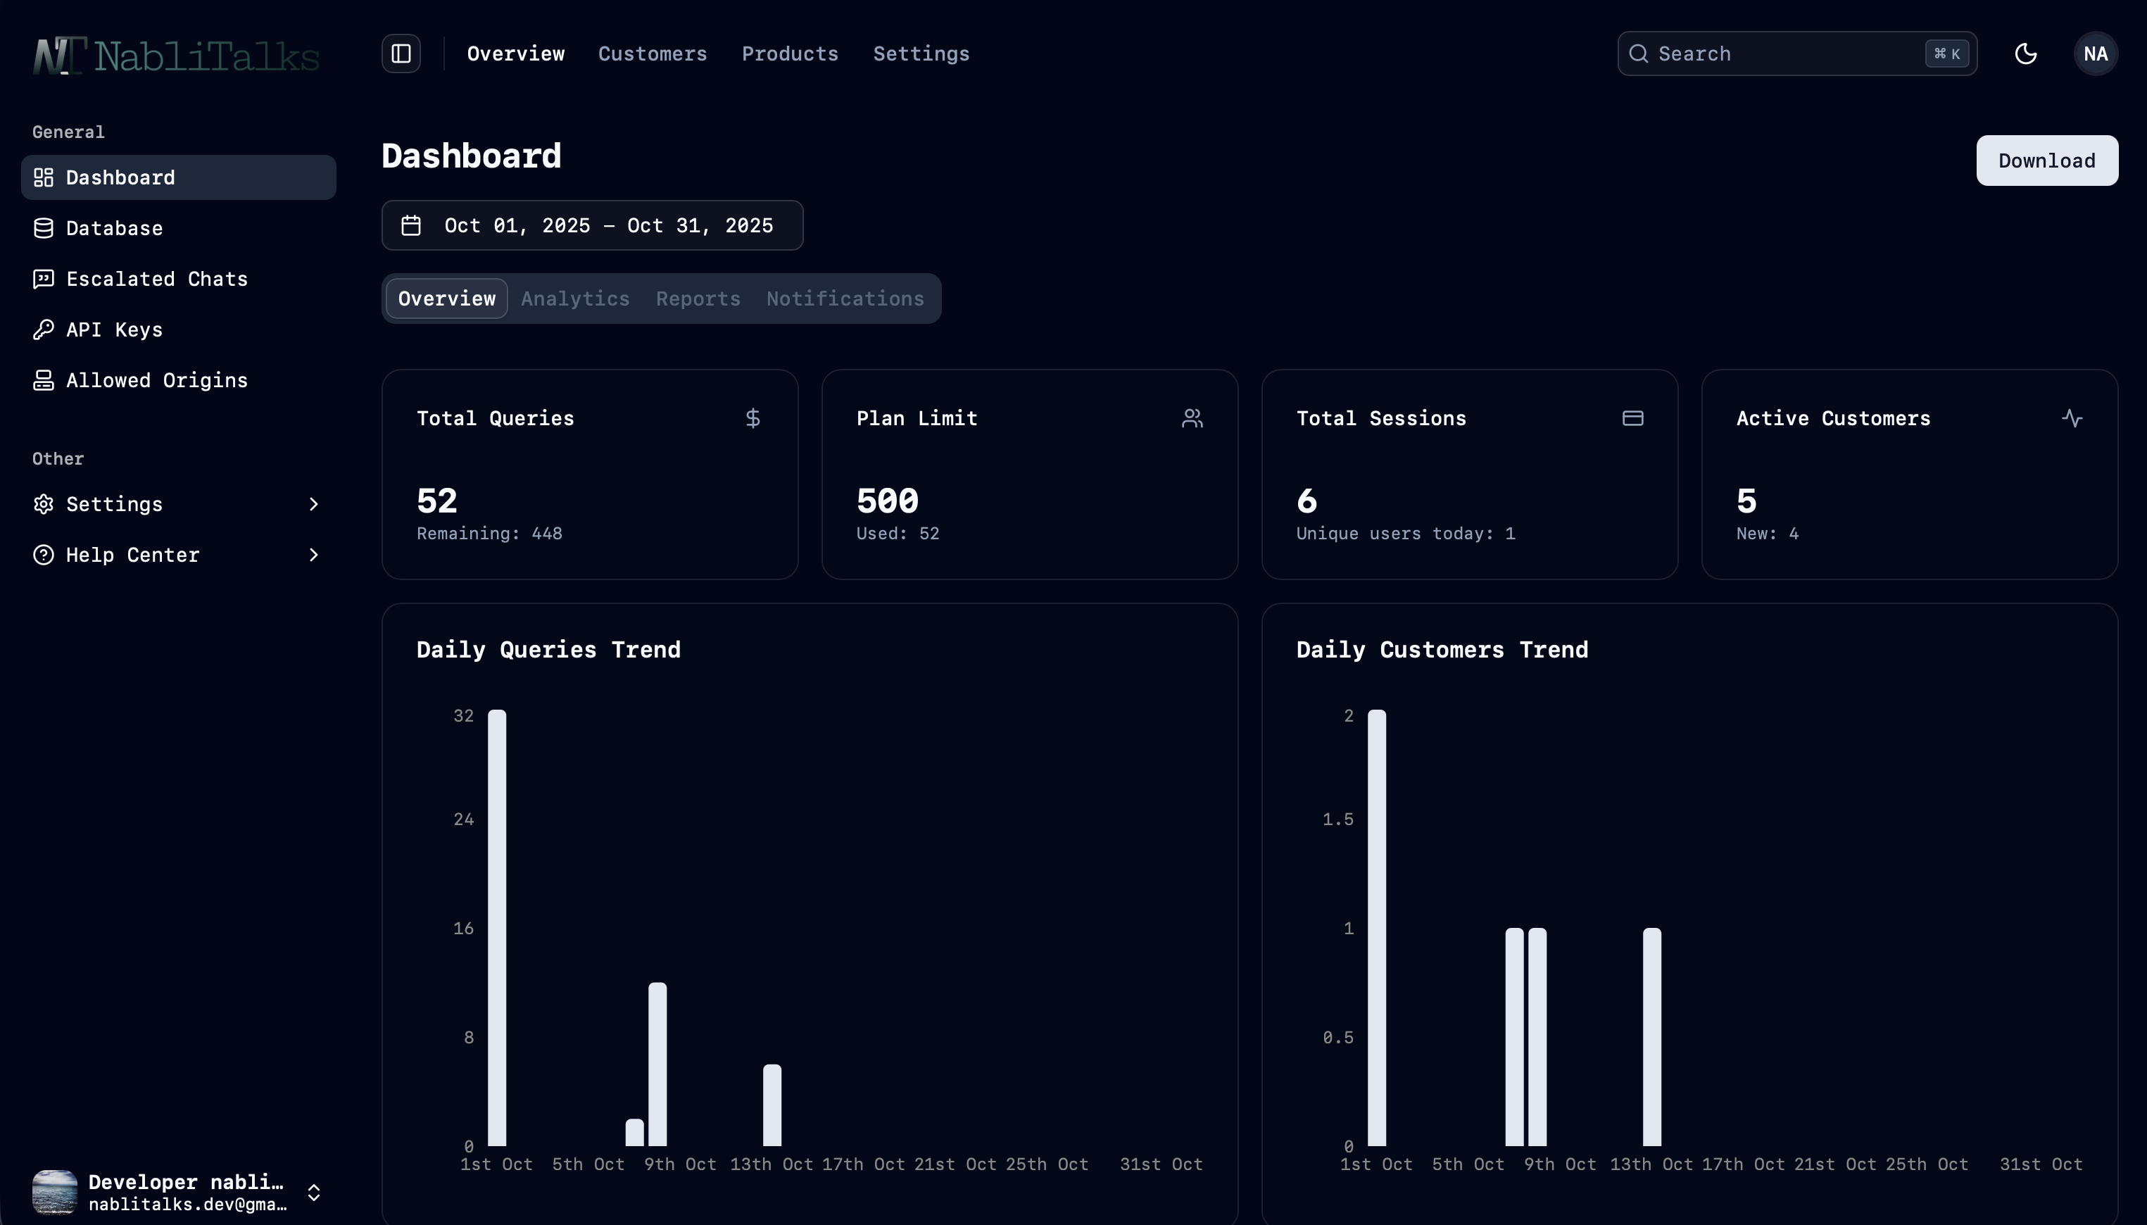This screenshot has width=2147, height=1225.
Task: Click the Allowed Origins server icon
Action: (x=44, y=380)
